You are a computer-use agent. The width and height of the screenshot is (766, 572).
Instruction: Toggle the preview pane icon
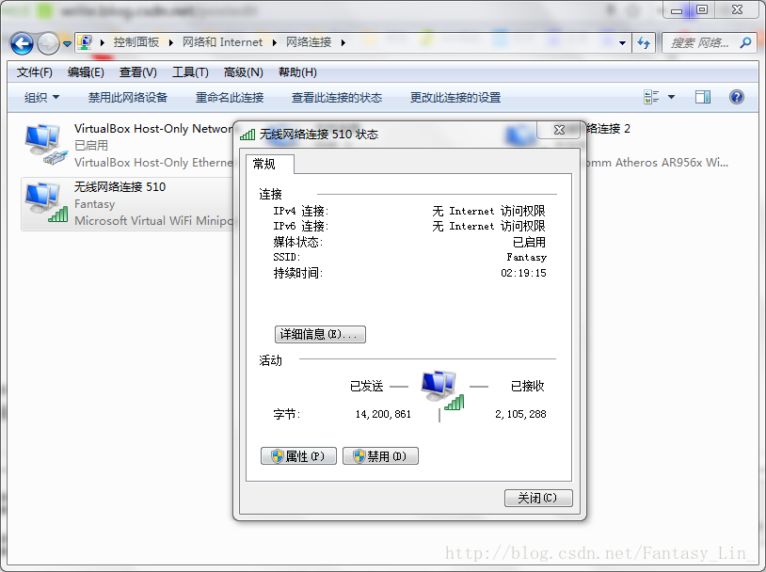[703, 97]
